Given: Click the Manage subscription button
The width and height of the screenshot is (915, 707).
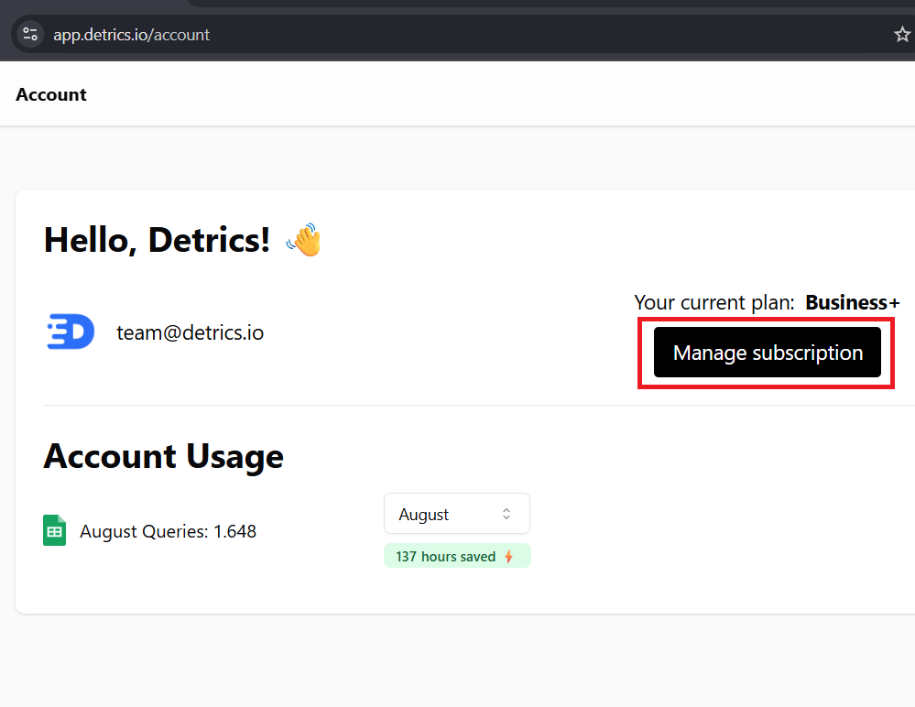Looking at the screenshot, I should tap(767, 352).
